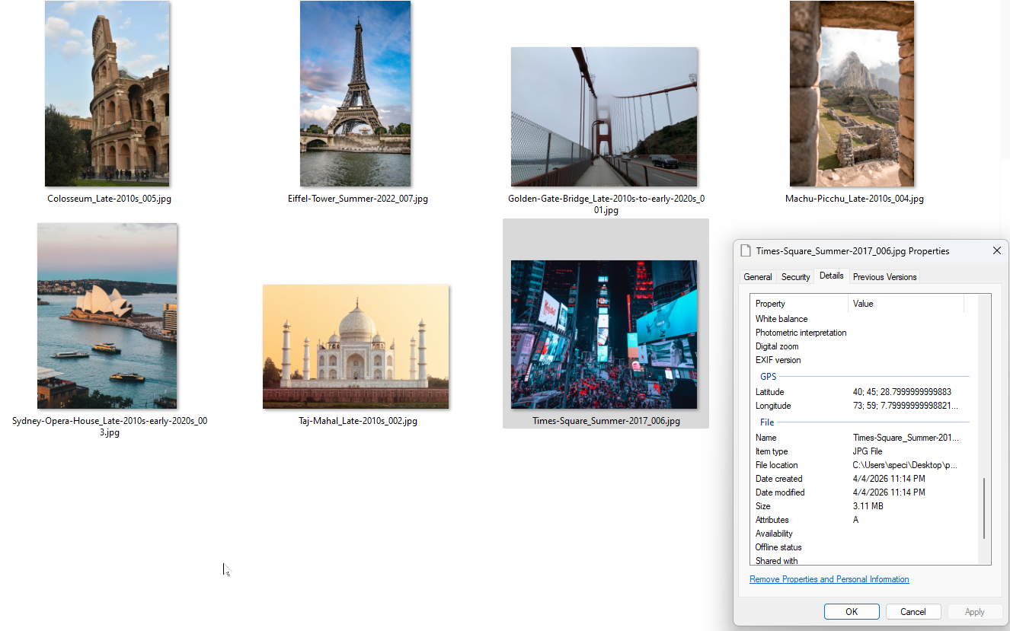Click the Eiffel Tower image thumbnail

355,94
